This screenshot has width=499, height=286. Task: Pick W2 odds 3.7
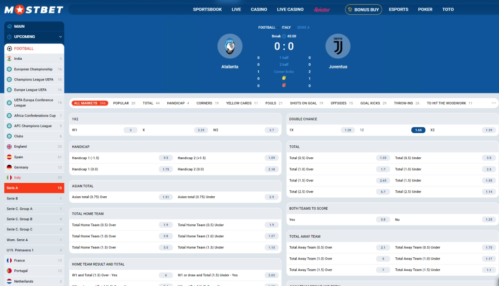[x=271, y=130]
